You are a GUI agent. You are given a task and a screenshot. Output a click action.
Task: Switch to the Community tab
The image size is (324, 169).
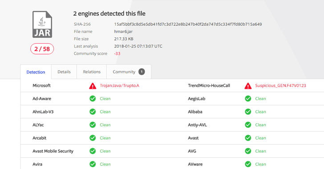click(129, 72)
